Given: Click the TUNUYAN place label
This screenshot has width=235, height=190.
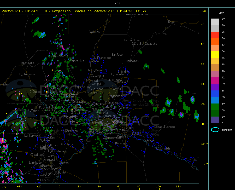Looking at the screenshot, I should click(x=61, y=172).
